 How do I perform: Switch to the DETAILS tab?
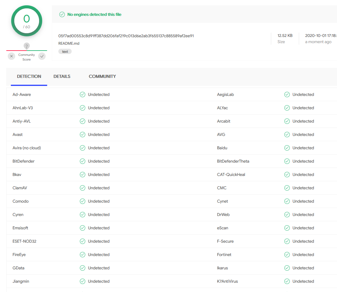(x=62, y=77)
